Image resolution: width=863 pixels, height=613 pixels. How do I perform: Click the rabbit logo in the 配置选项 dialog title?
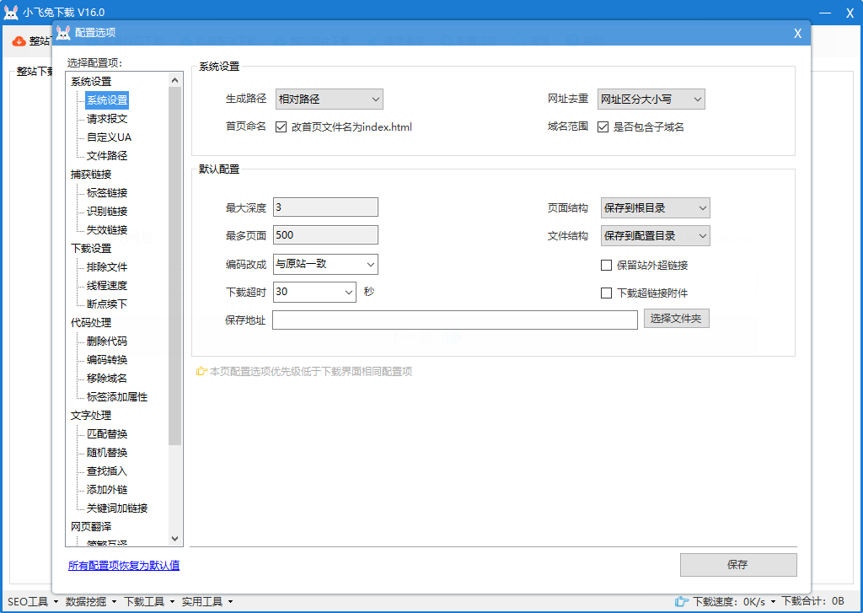pyautogui.click(x=64, y=33)
